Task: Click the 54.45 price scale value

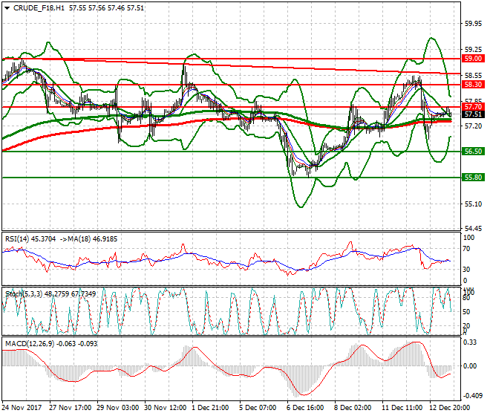Action: coord(473,229)
